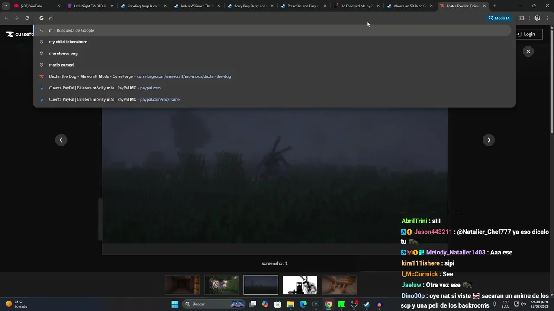The width and height of the screenshot is (554, 311).
Task: Select the first gallery thumbnail
Action: click(182, 285)
